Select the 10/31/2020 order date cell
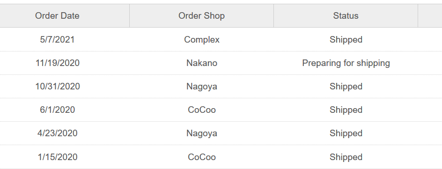This screenshot has width=442, height=169. [x=57, y=86]
